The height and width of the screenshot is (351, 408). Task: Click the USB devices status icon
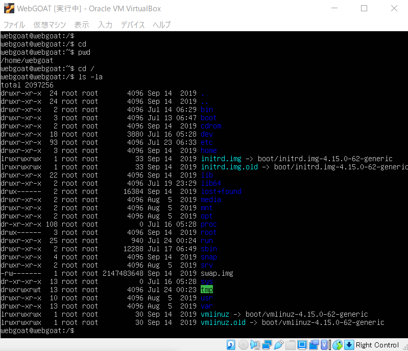click(x=278, y=345)
